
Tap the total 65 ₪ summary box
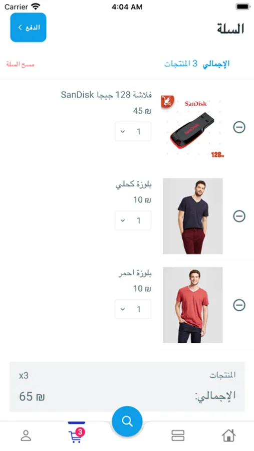coord(127,386)
